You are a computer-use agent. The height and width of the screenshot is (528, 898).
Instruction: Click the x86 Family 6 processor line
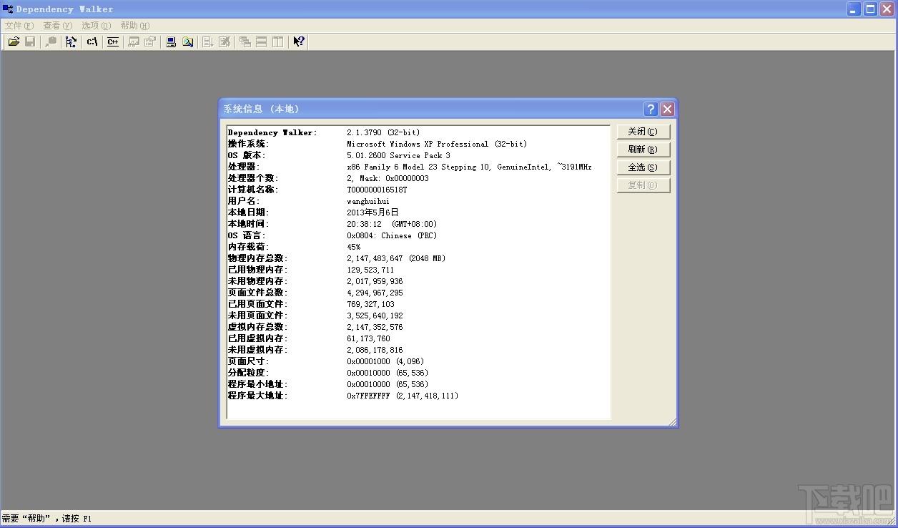(x=469, y=167)
